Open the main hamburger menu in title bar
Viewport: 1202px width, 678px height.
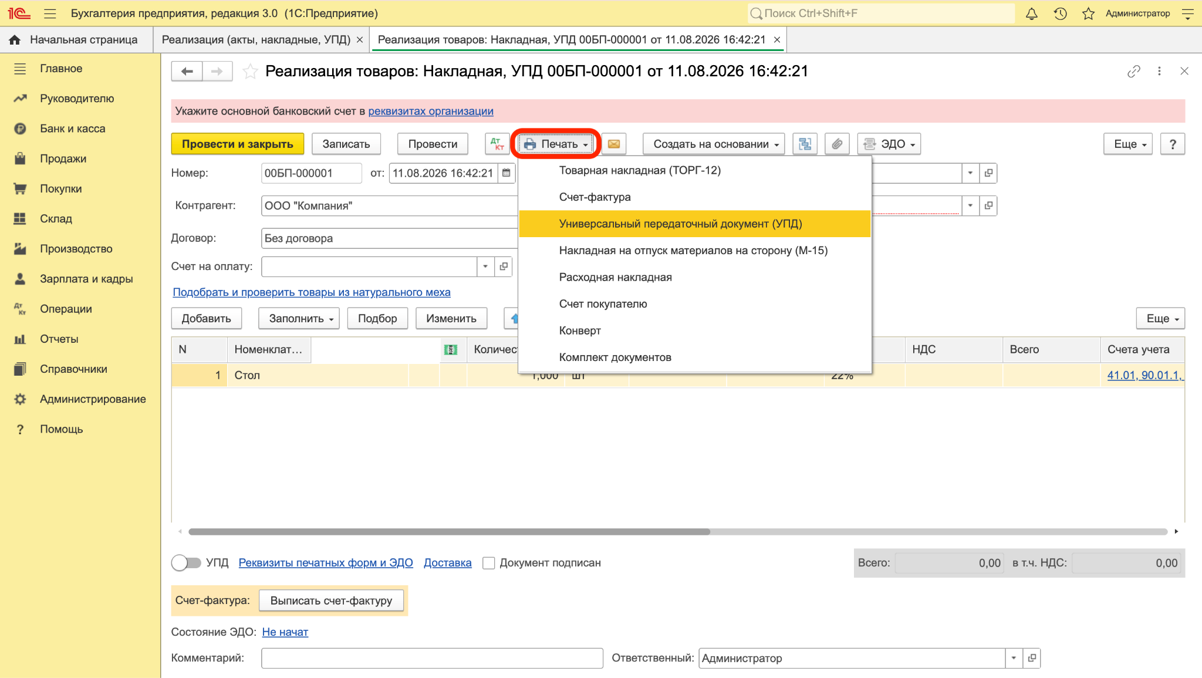click(x=50, y=14)
